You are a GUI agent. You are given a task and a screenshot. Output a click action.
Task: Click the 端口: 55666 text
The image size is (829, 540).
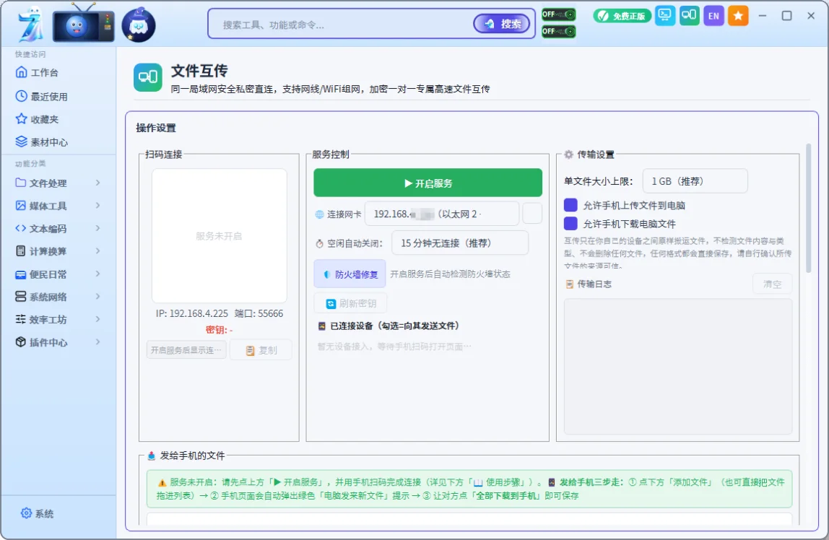click(259, 313)
